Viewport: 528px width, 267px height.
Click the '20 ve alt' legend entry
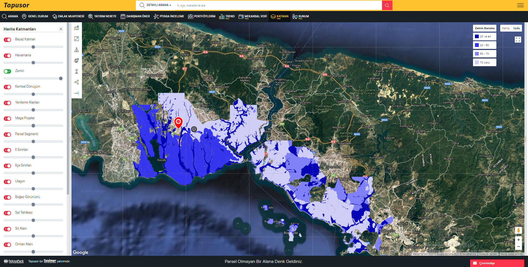(485, 37)
